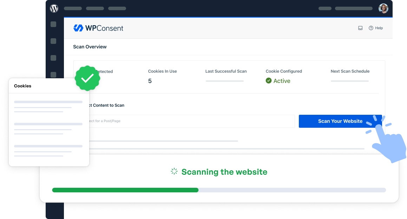
Task: Click the spinner icon beside Scanning the website
Action: [x=174, y=171]
